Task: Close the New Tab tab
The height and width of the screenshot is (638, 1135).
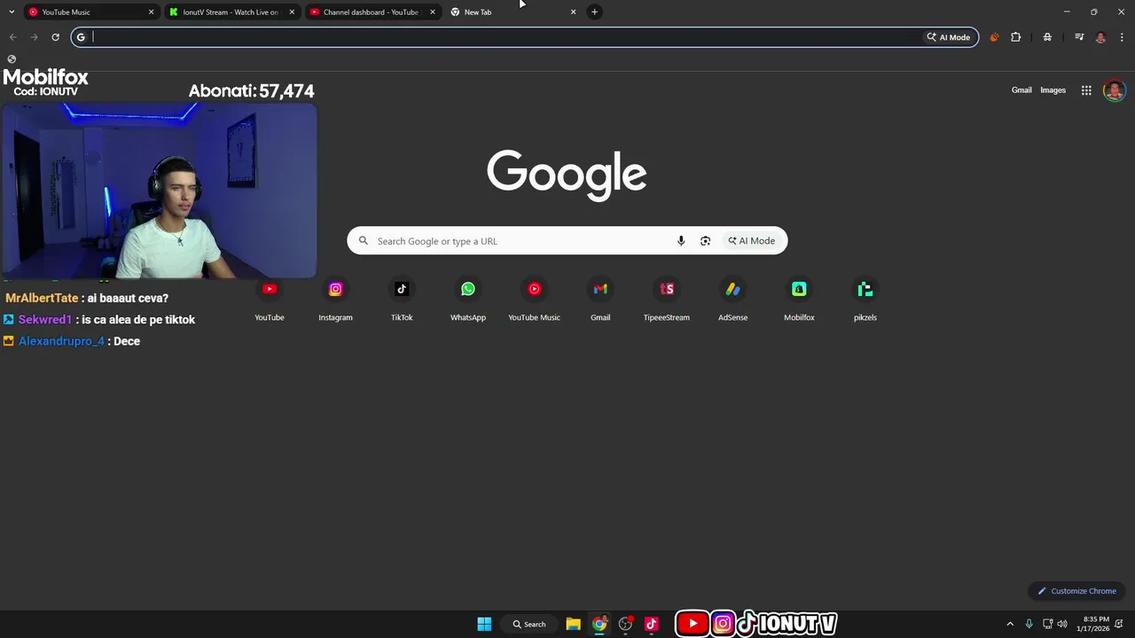Action: pyautogui.click(x=573, y=12)
